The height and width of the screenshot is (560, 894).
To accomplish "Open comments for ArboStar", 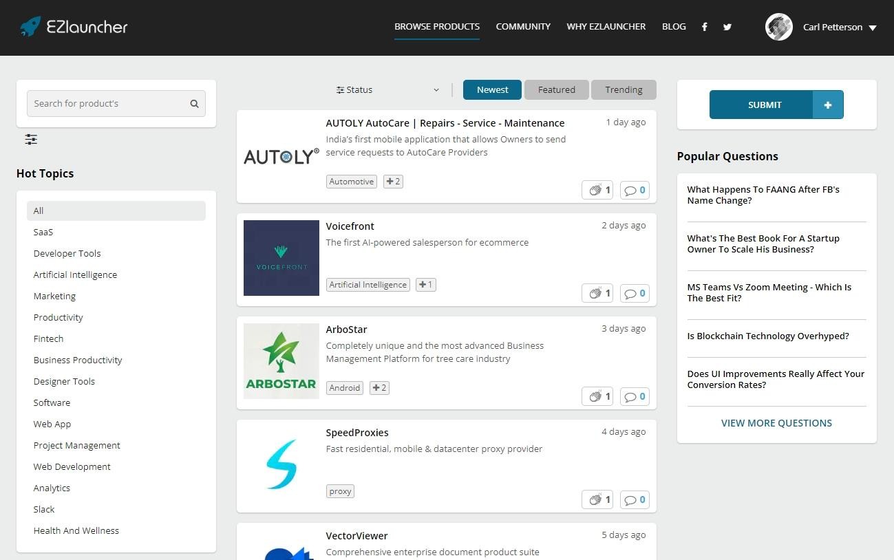I will click(x=635, y=396).
